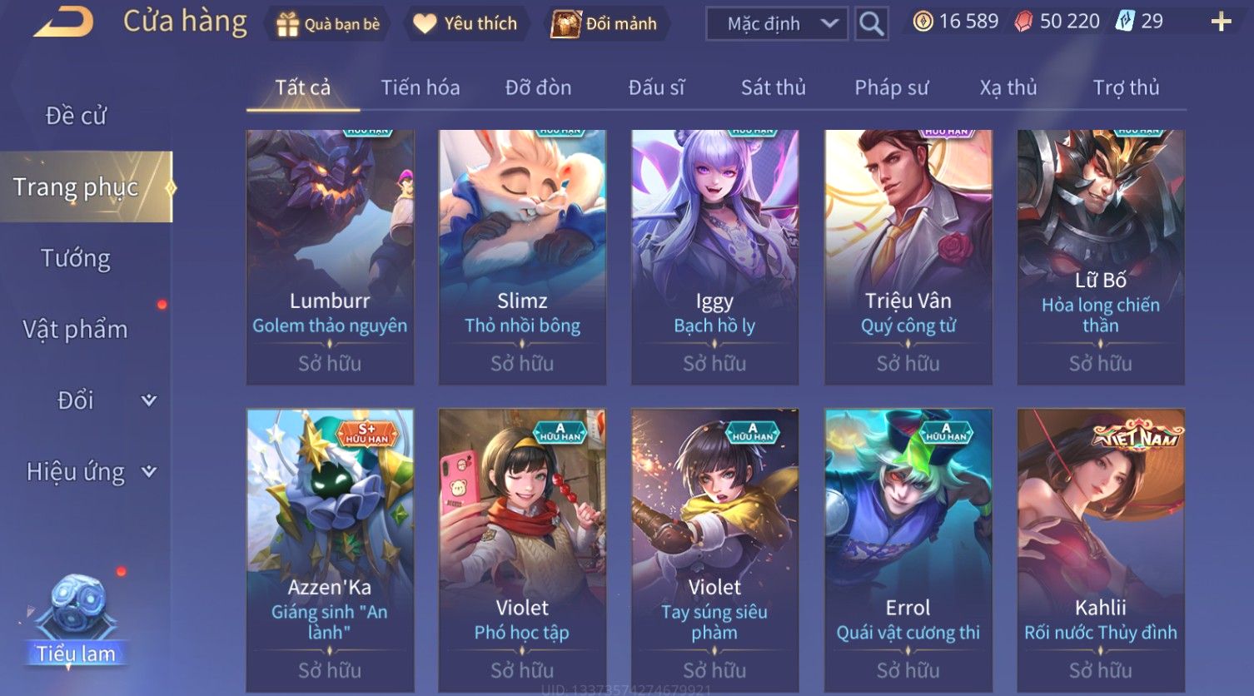Click the plus icon to add currency
The height and width of the screenshot is (696, 1254).
pos(1221,22)
